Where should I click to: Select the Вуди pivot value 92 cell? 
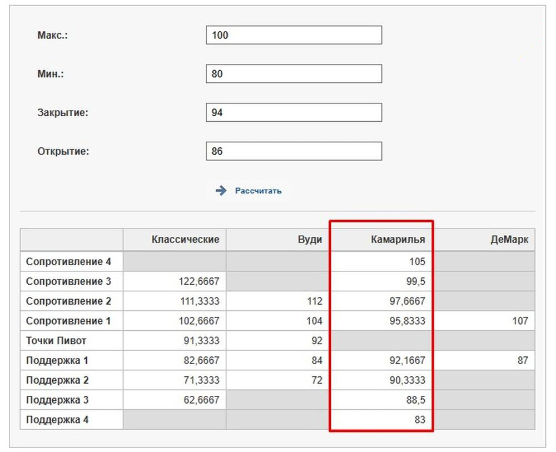[277, 341]
